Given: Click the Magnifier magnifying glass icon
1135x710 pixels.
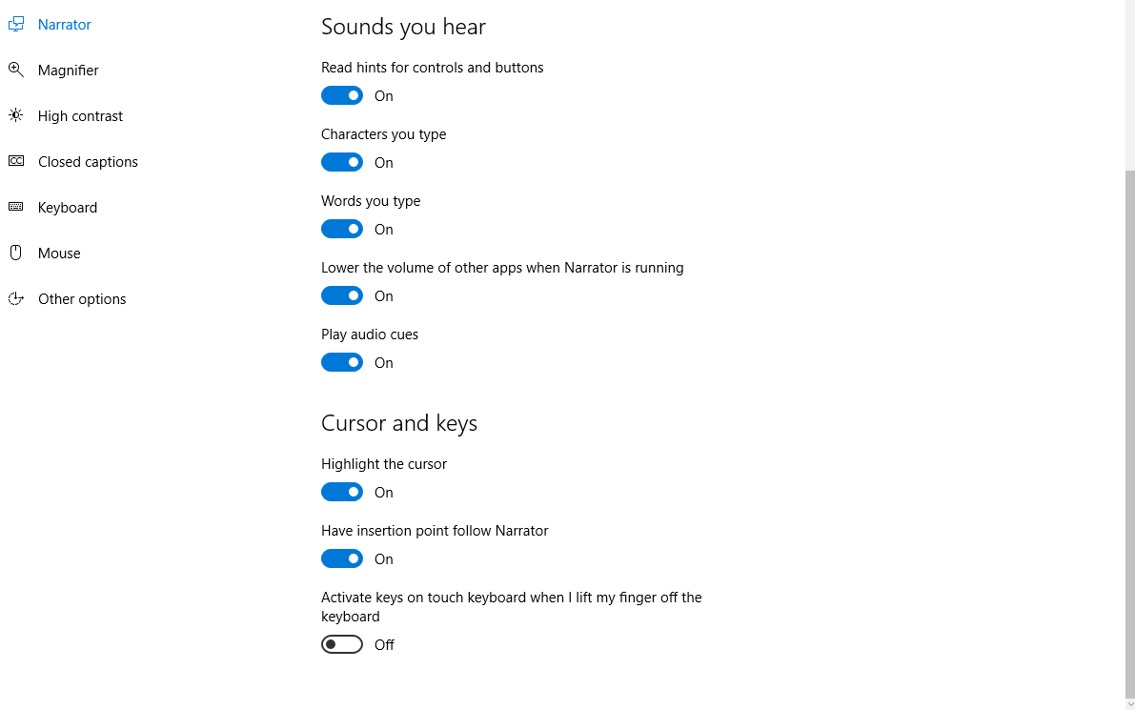Looking at the screenshot, I should point(16,70).
